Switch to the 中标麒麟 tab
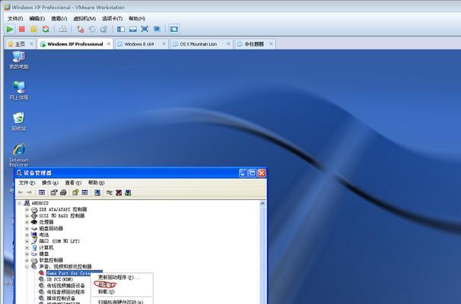 [x=254, y=44]
